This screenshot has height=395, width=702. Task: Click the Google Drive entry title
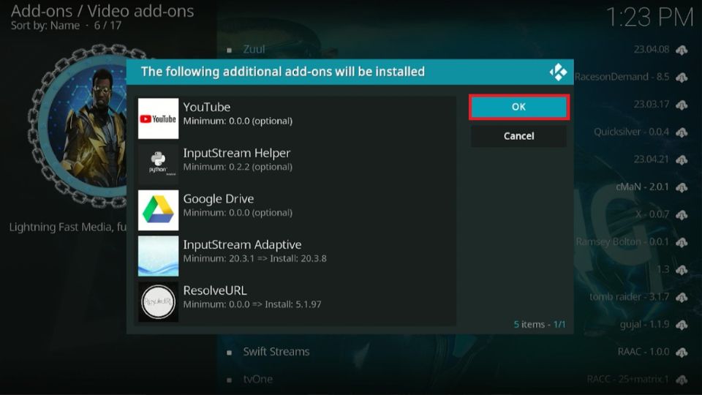coord(219,199)
